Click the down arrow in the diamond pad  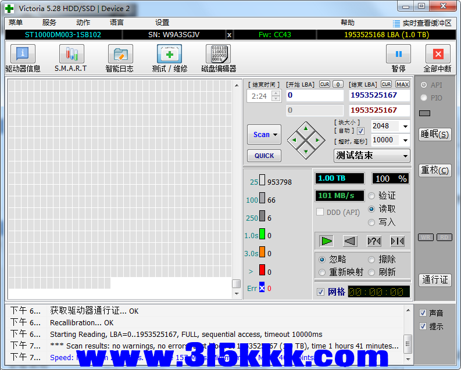click(306, 152)
